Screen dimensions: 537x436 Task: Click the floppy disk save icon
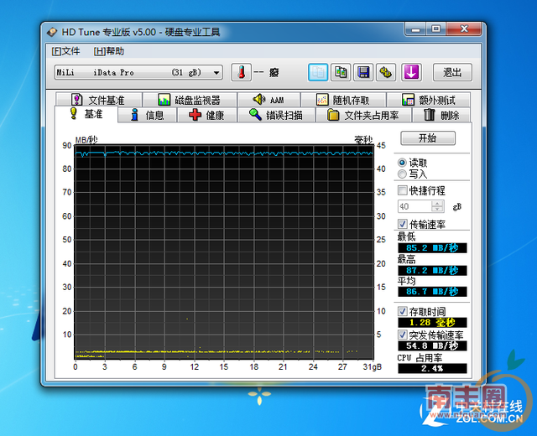click(x=363, y=72)
